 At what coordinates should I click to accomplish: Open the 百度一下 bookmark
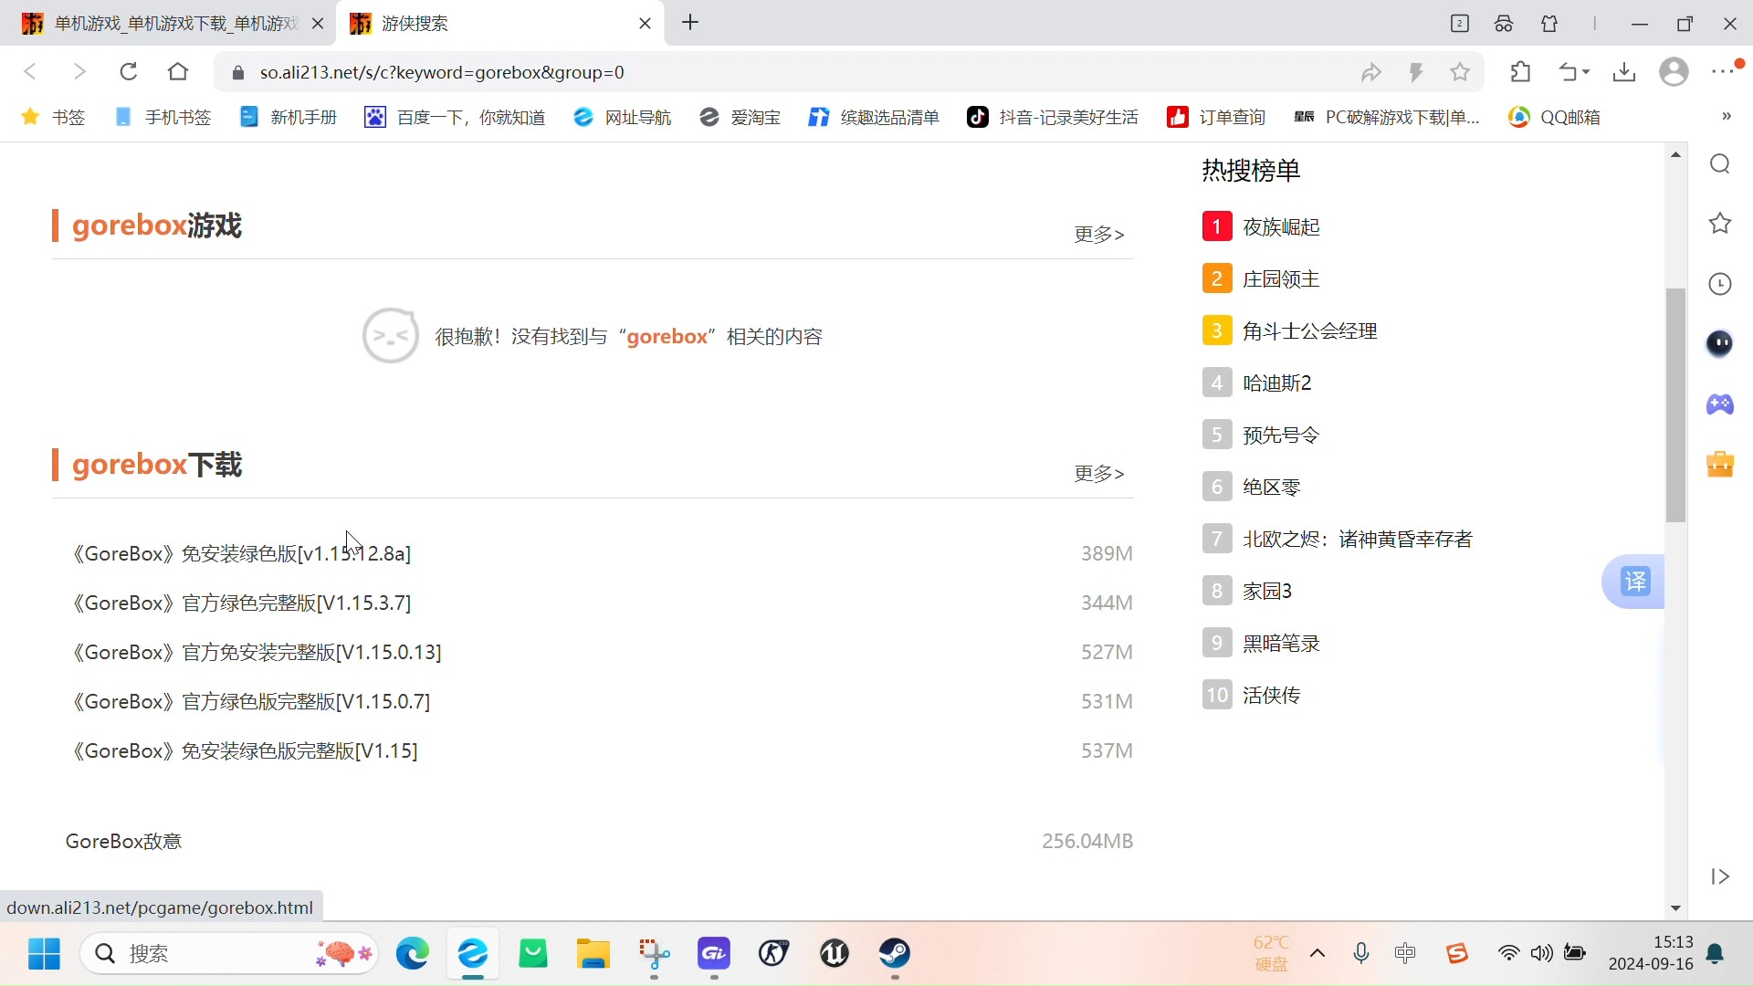tap(455, 117)
